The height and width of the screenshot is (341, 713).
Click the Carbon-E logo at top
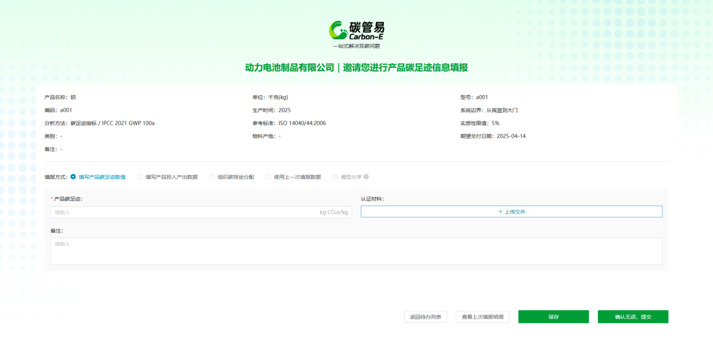356,30
